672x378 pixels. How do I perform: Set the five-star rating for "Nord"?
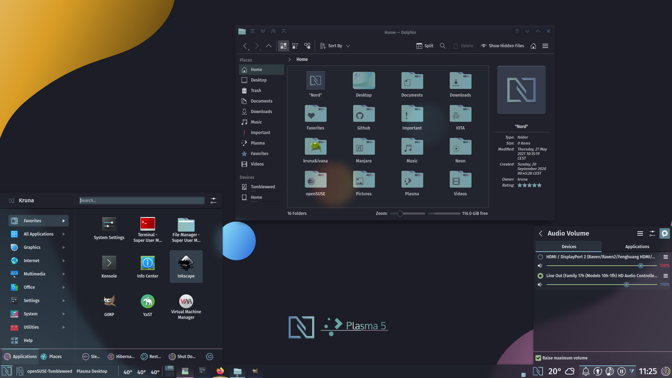(539, 185)
